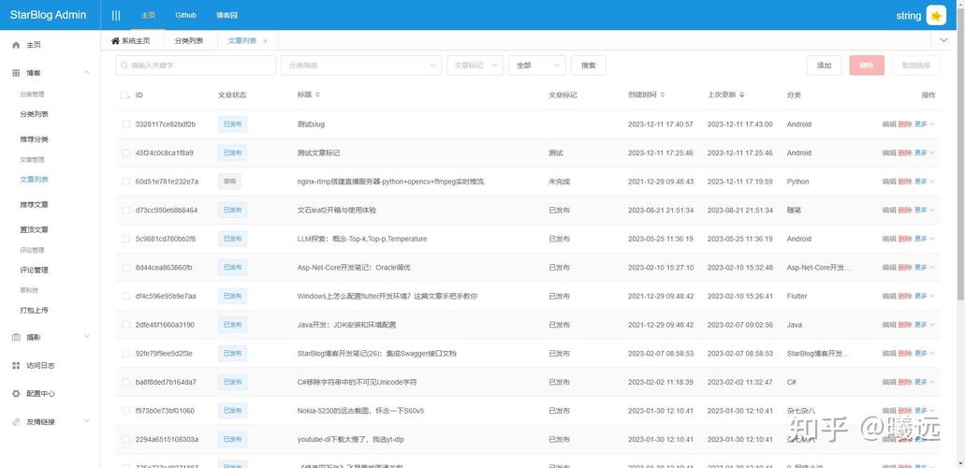Click the 未完成 article mark cell
965x468 pixels.
click(559, 182)
